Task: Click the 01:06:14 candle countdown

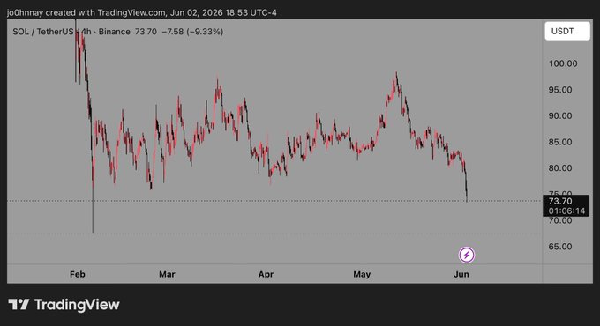Action: (x=566, y=211)
